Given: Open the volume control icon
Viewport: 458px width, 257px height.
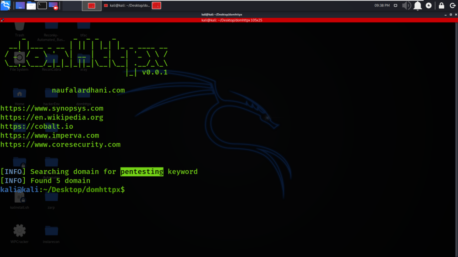Looking at the screenshot, I should (x=406, y=5).
